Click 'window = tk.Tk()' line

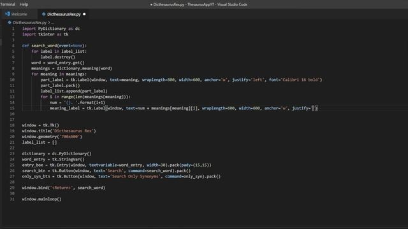[x=41, y=125]
